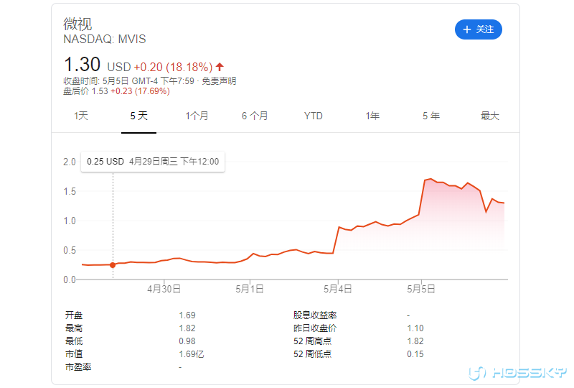Click the 盘后价 1.53 after-hours line
The height and width of the screenshot is (388, 574).
[116, 91]
